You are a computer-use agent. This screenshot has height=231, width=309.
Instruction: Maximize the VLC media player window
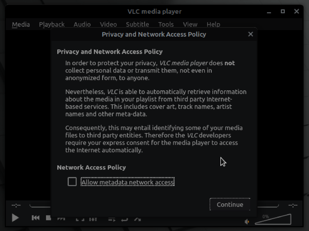tap(283, 12)
